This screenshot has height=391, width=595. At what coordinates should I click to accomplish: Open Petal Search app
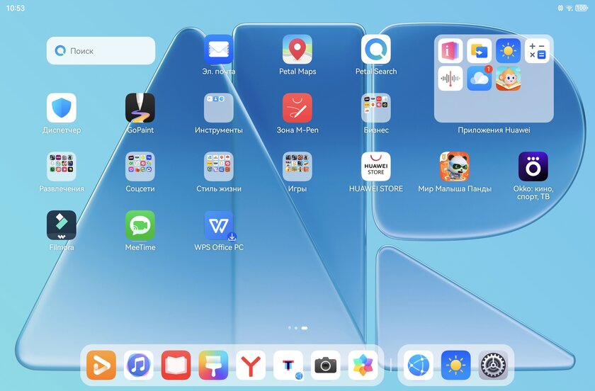coord(375,50)
